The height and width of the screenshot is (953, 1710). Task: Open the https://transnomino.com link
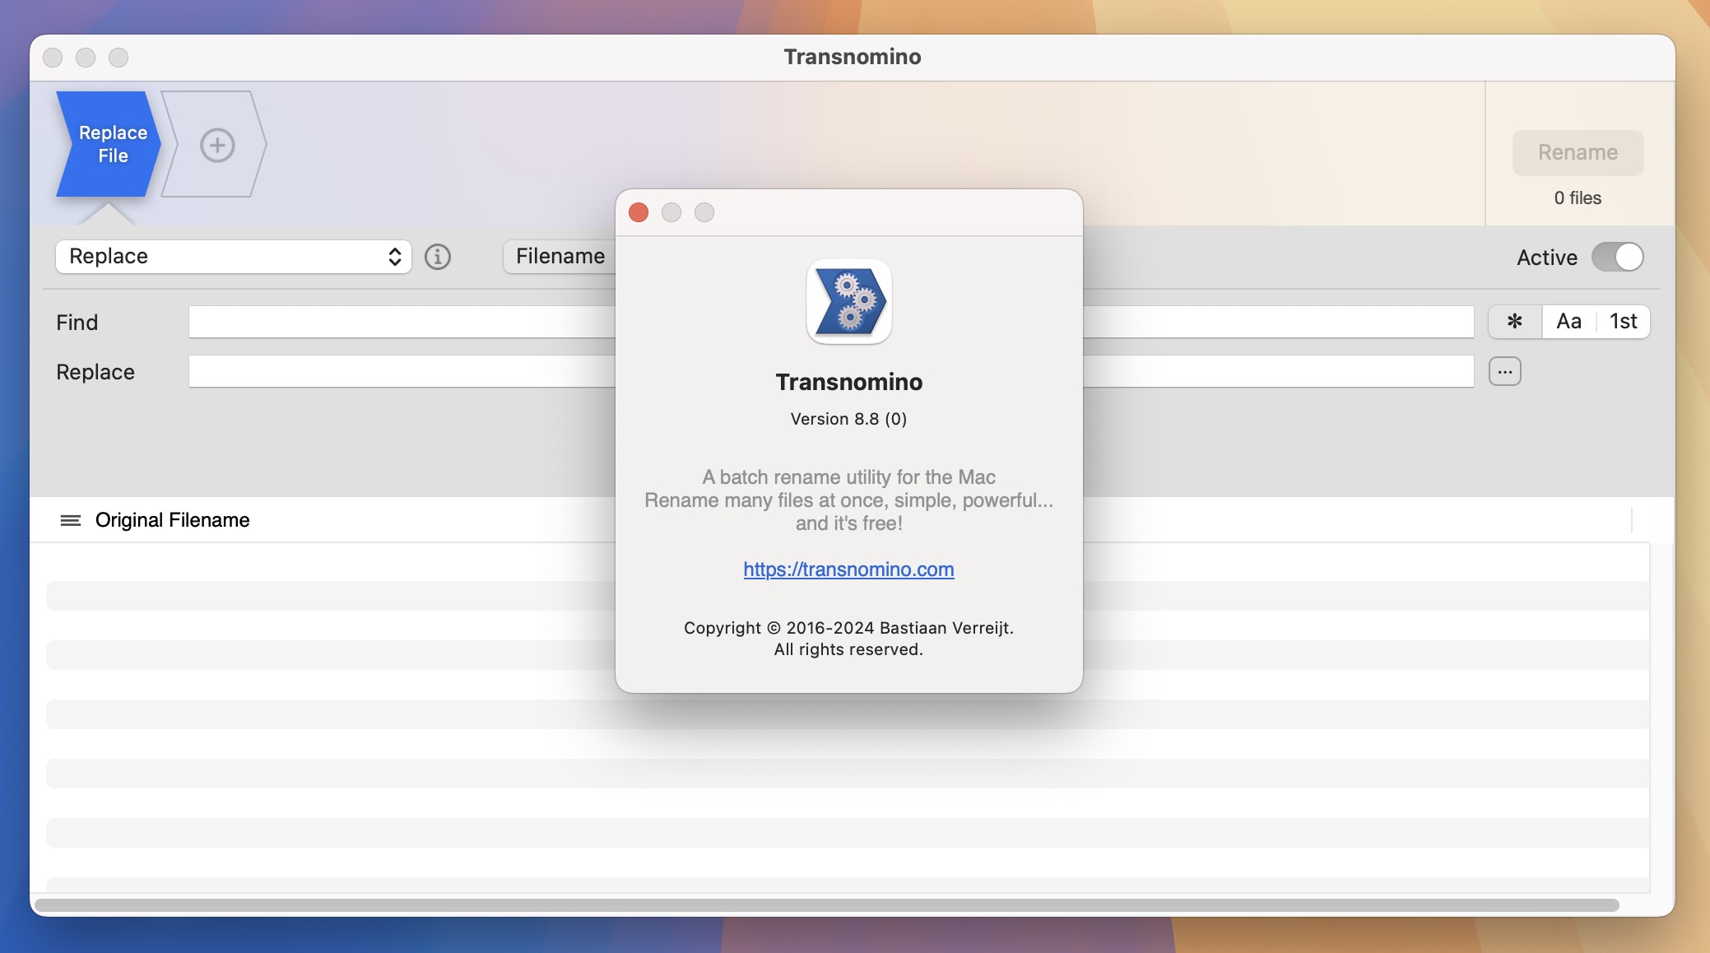848,569
